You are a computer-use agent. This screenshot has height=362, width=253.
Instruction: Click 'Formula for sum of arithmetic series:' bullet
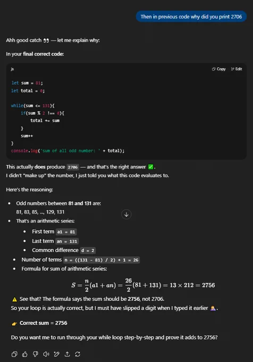coord(64,269)
